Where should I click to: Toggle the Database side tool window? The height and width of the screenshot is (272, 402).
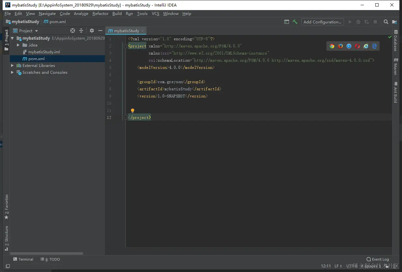click(396, 41)
